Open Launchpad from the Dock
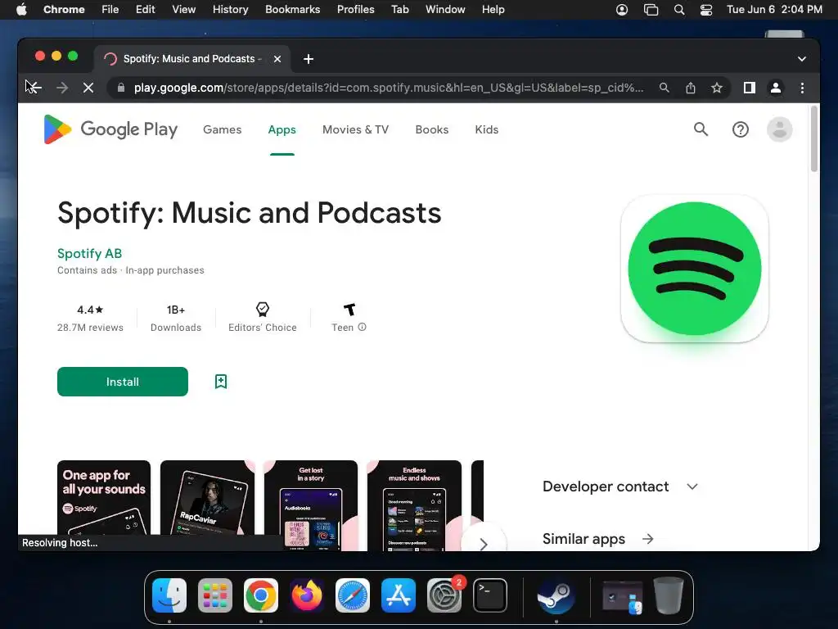The height and width of the screenshot is (629, 838). [215, 595]
